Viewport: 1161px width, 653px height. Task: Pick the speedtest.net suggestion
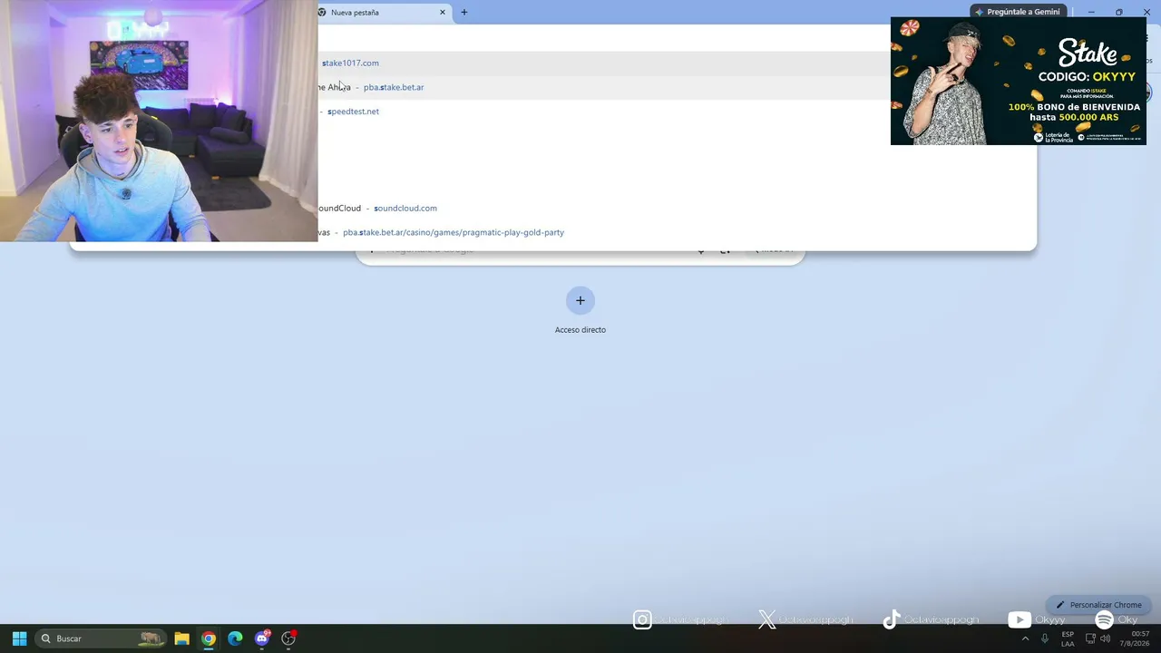(353, 112)
